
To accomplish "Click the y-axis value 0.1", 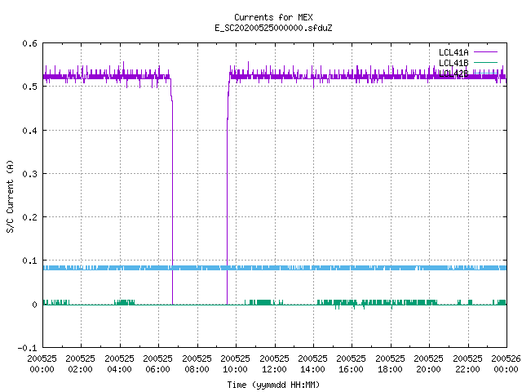I will pyautogui.click(x=29, y=261).
